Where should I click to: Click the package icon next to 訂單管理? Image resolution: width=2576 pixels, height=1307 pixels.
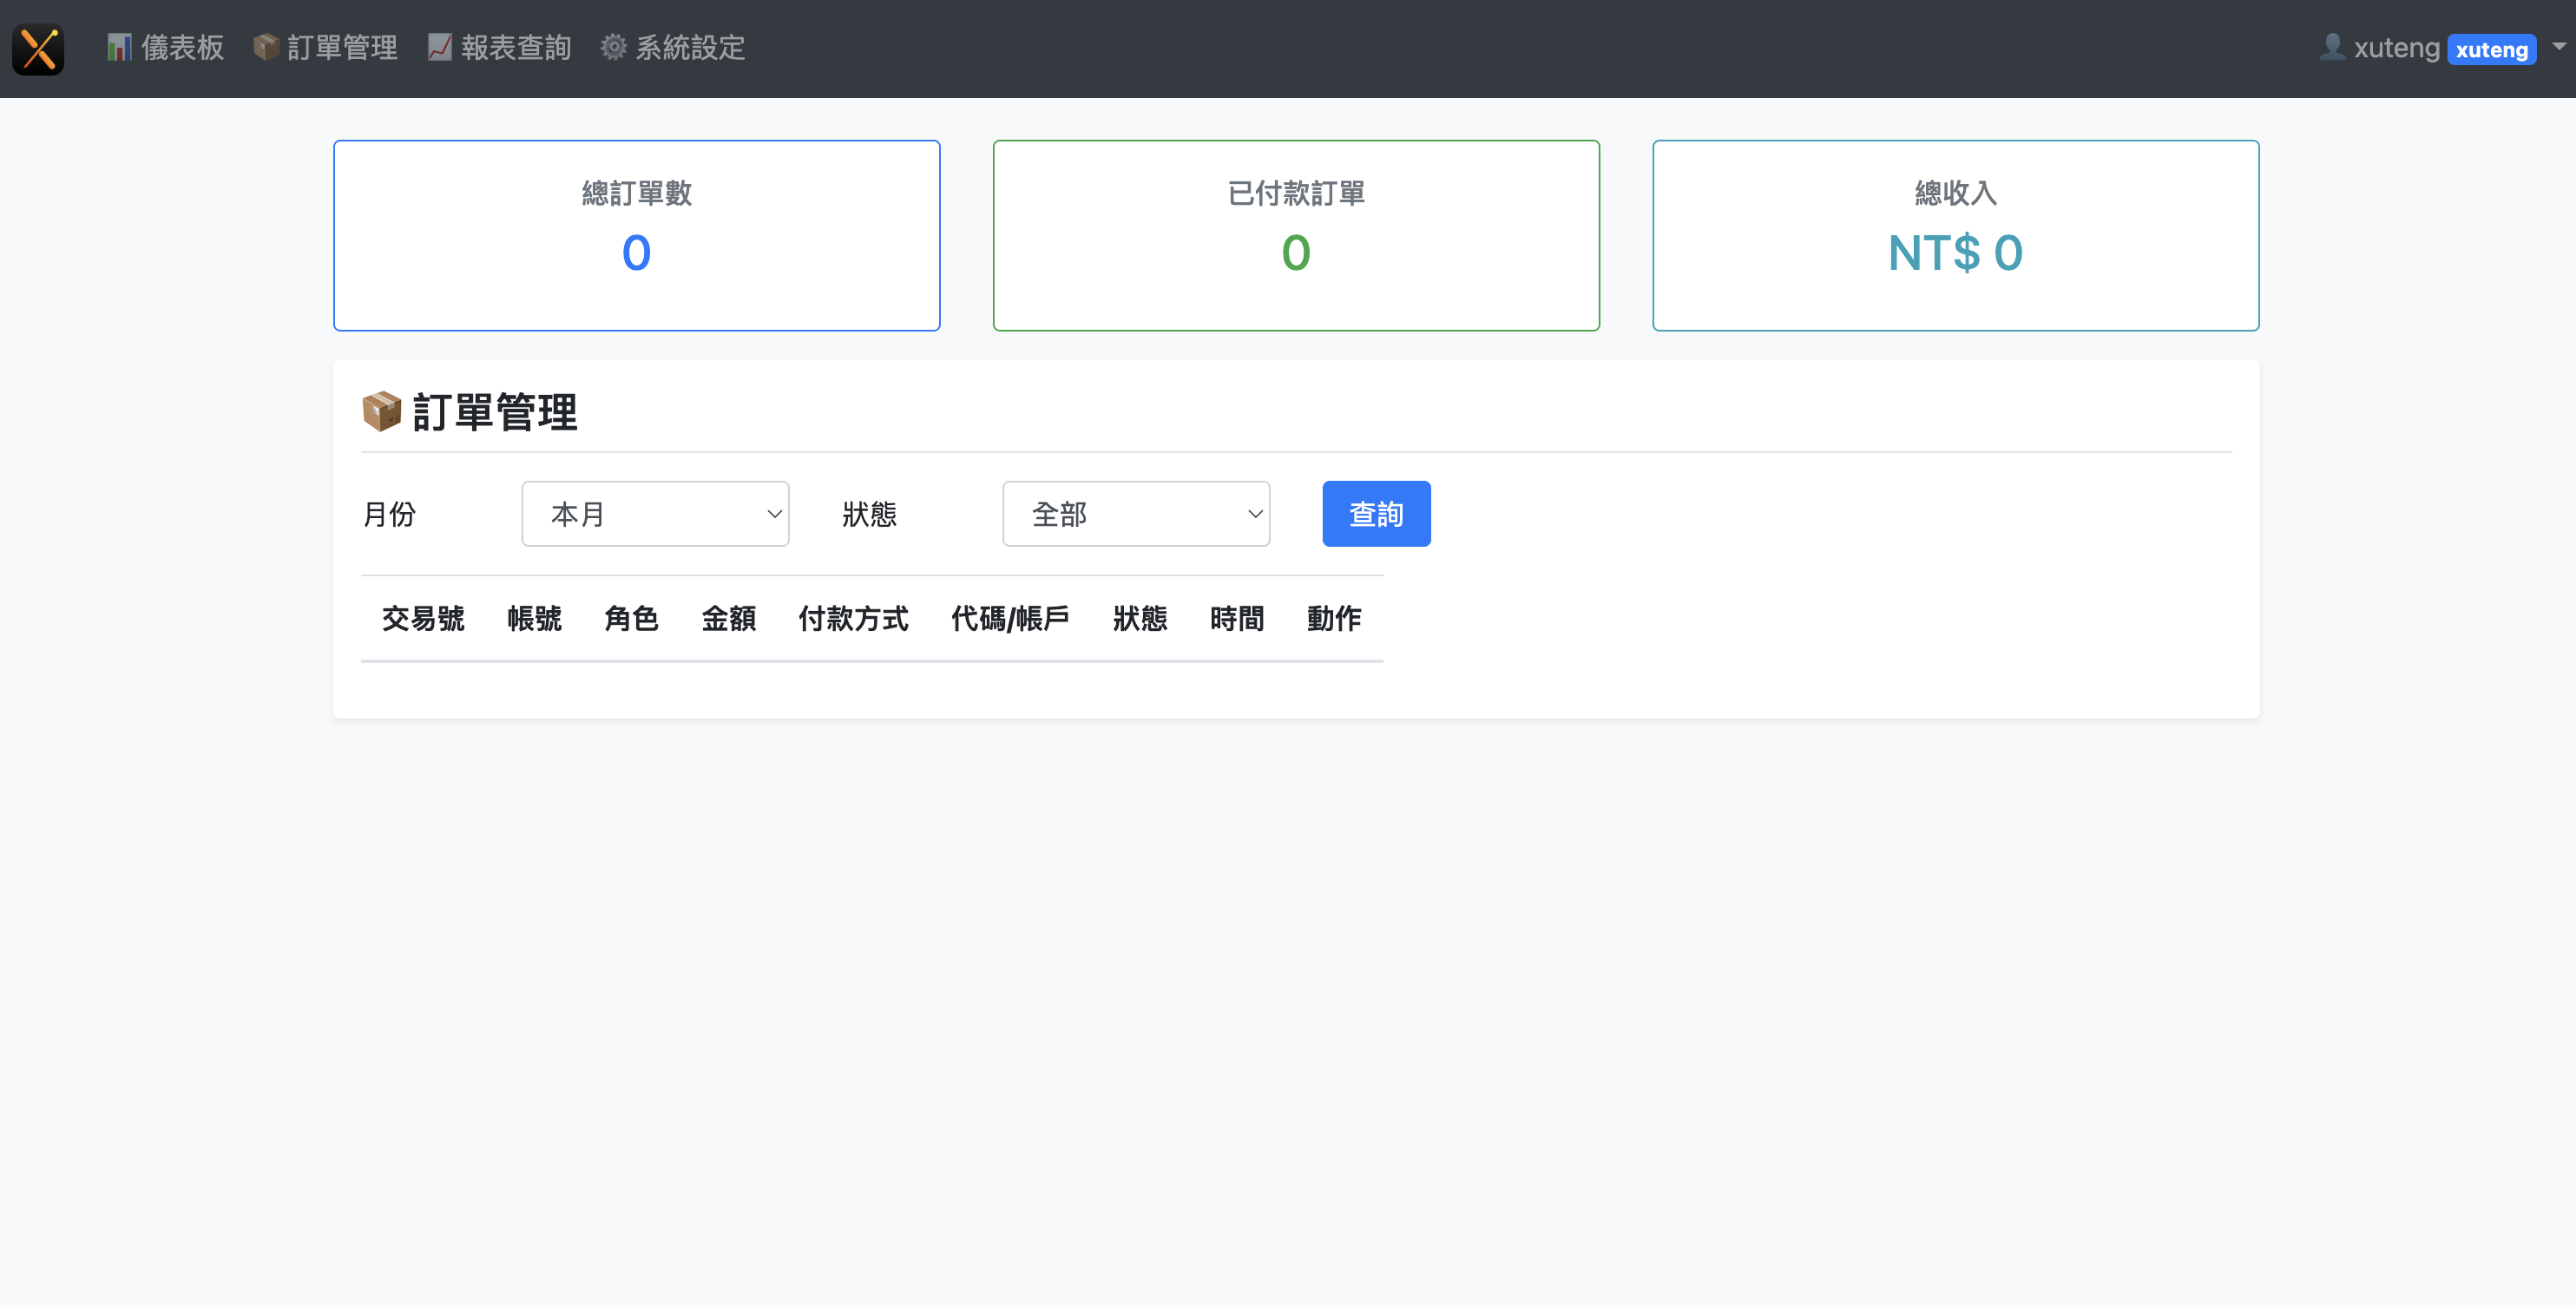(265, 47)
